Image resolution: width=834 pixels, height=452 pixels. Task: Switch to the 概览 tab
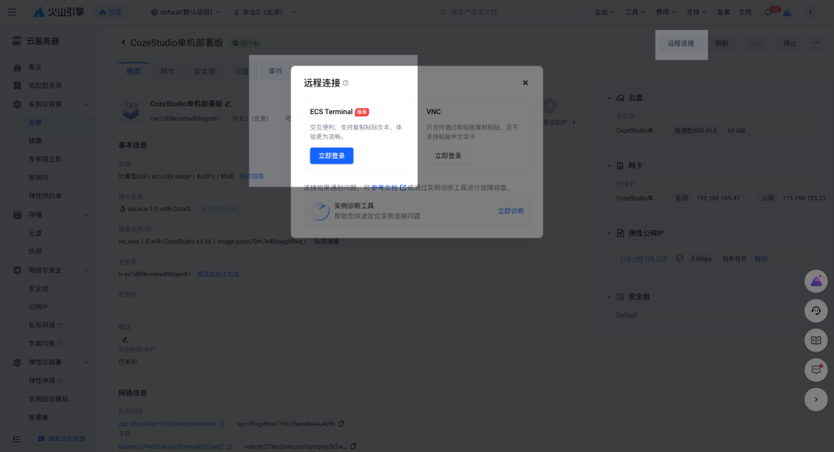coord(134,71)
